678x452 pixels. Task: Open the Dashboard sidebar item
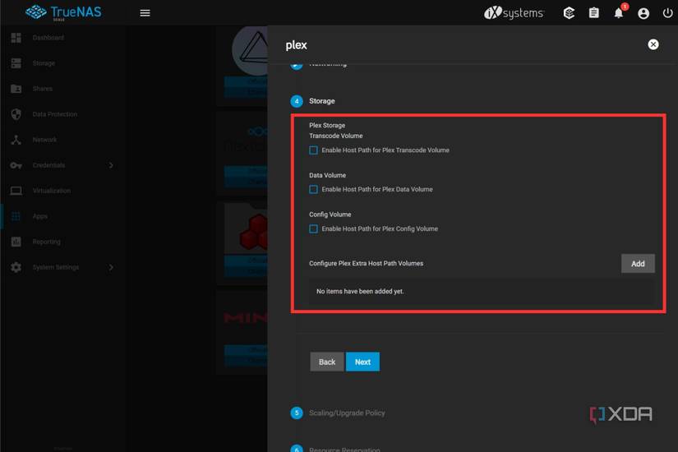click(x=48, y=38)
